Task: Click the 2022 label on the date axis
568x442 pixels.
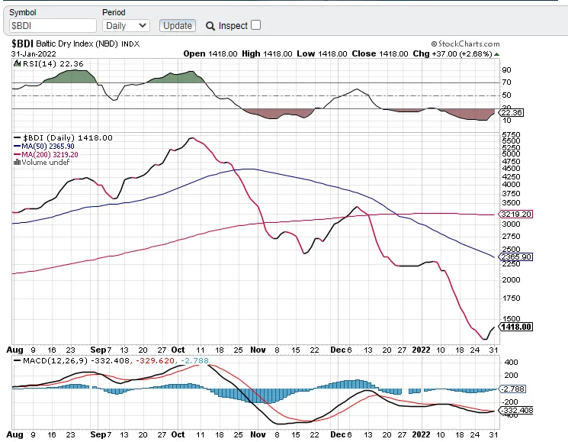Action: 422,348
